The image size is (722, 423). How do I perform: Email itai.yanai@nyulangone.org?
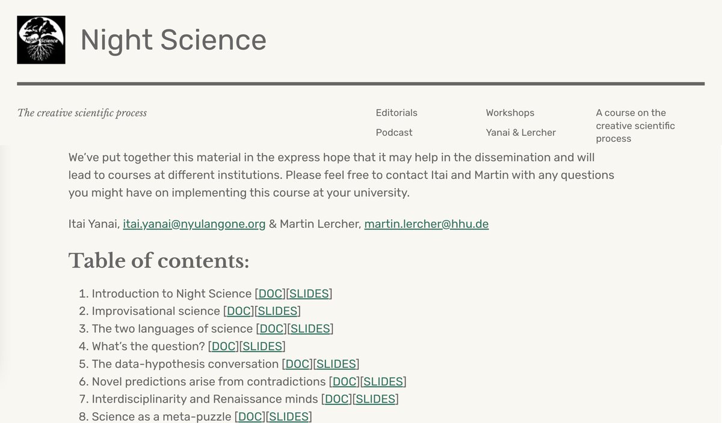point(194,224)
